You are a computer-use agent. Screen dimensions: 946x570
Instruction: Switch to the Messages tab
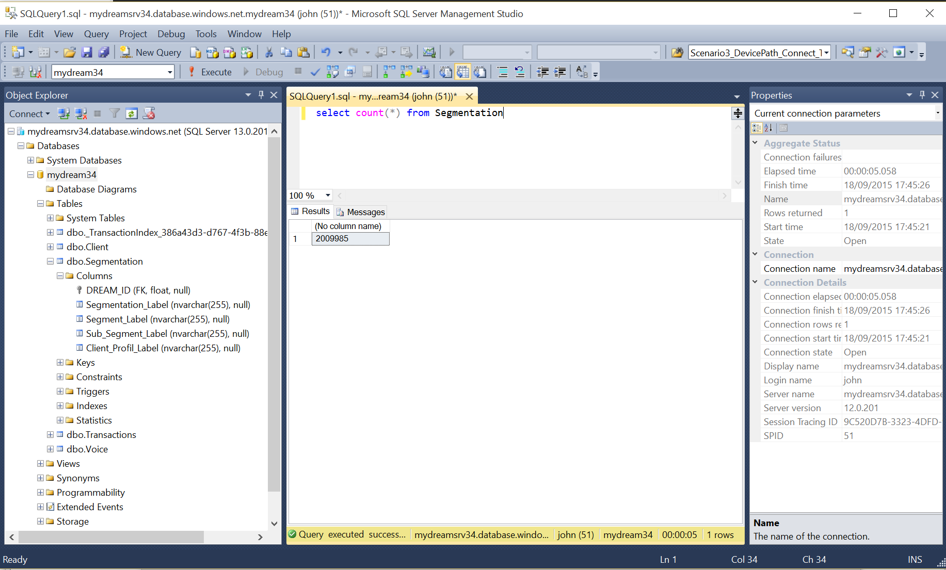pos(361,212)
